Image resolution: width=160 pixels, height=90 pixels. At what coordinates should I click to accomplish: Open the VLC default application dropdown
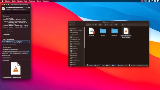(x=16, y=52)
